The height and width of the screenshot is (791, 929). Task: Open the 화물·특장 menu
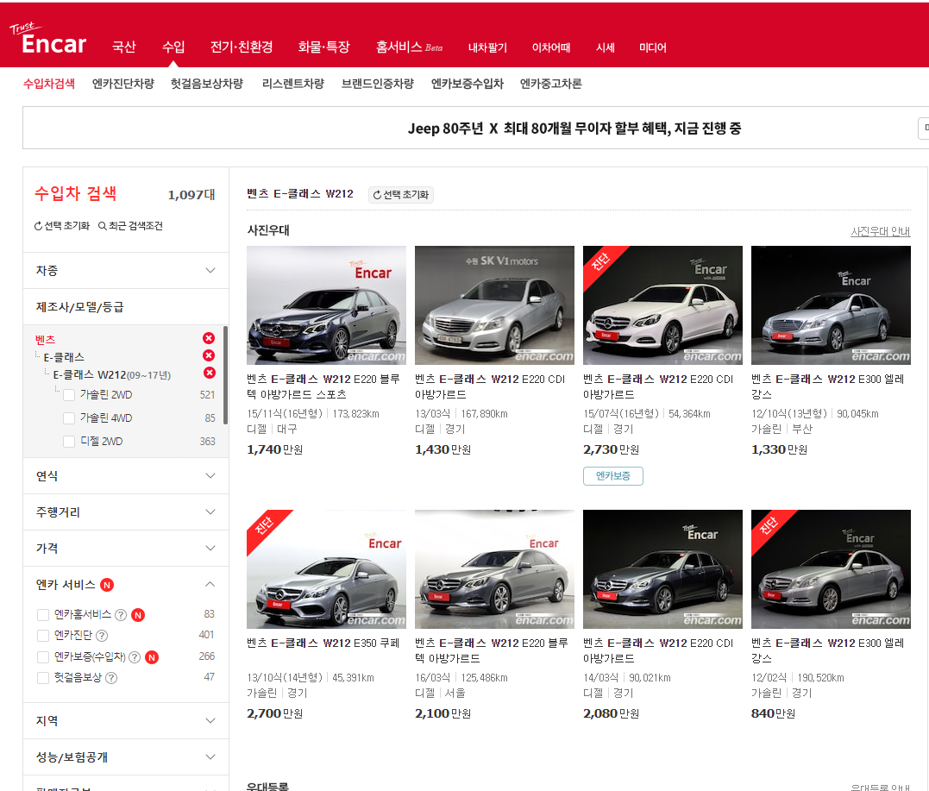(x=324, y=47)
